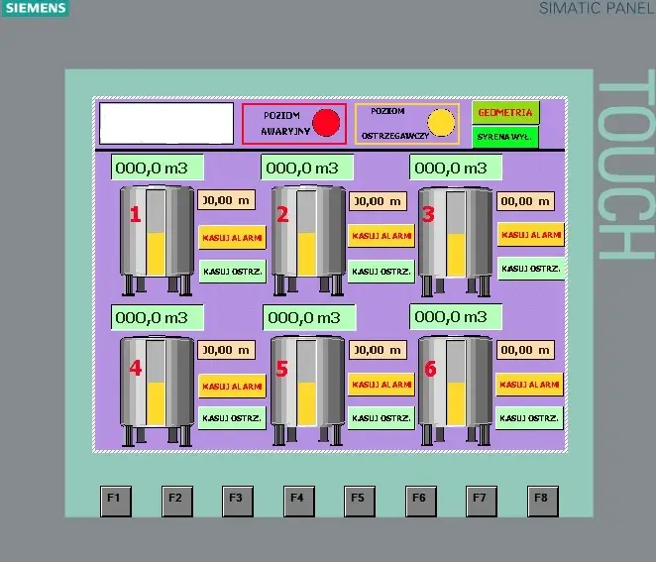Viewport: 656px width, 562px height.
Task: Click Kasuj Alarm for tank 4
Action: (232, 386)
